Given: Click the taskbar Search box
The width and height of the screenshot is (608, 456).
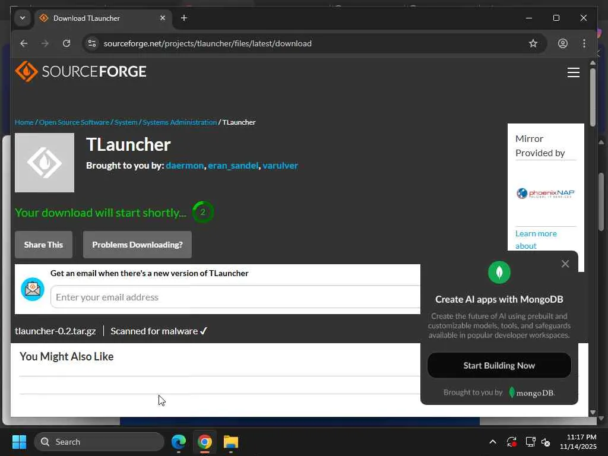Looking at the screenshot, I should point(99,442).
